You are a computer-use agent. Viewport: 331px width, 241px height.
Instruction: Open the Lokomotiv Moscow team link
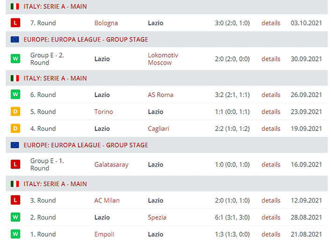coord(163,59)
